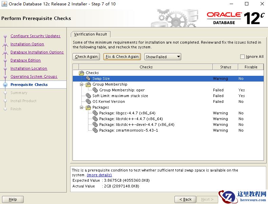
Task: Click the Warning status of the Swap Size row
Action: tap(220, 78)
